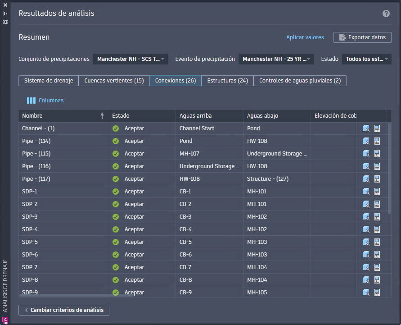
Task: Open properties icon for Pipe - (116)
Action: click(377, 166)
